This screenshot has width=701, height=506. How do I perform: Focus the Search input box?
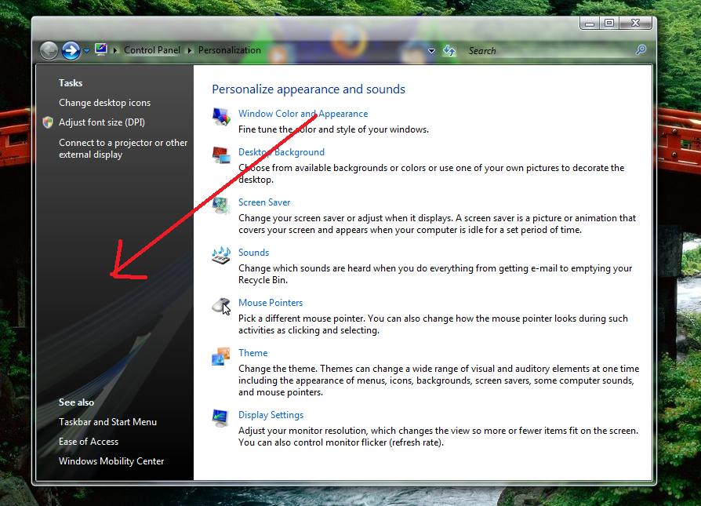tap(550, 50)
